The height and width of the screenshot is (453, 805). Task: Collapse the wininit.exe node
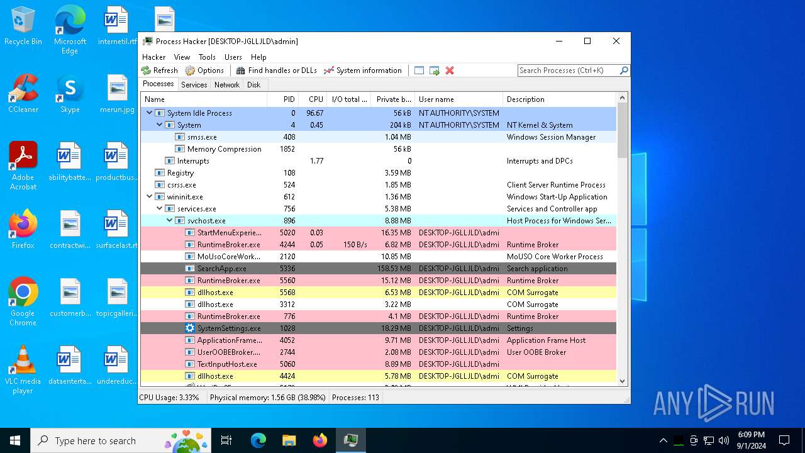tap(149, 197)
